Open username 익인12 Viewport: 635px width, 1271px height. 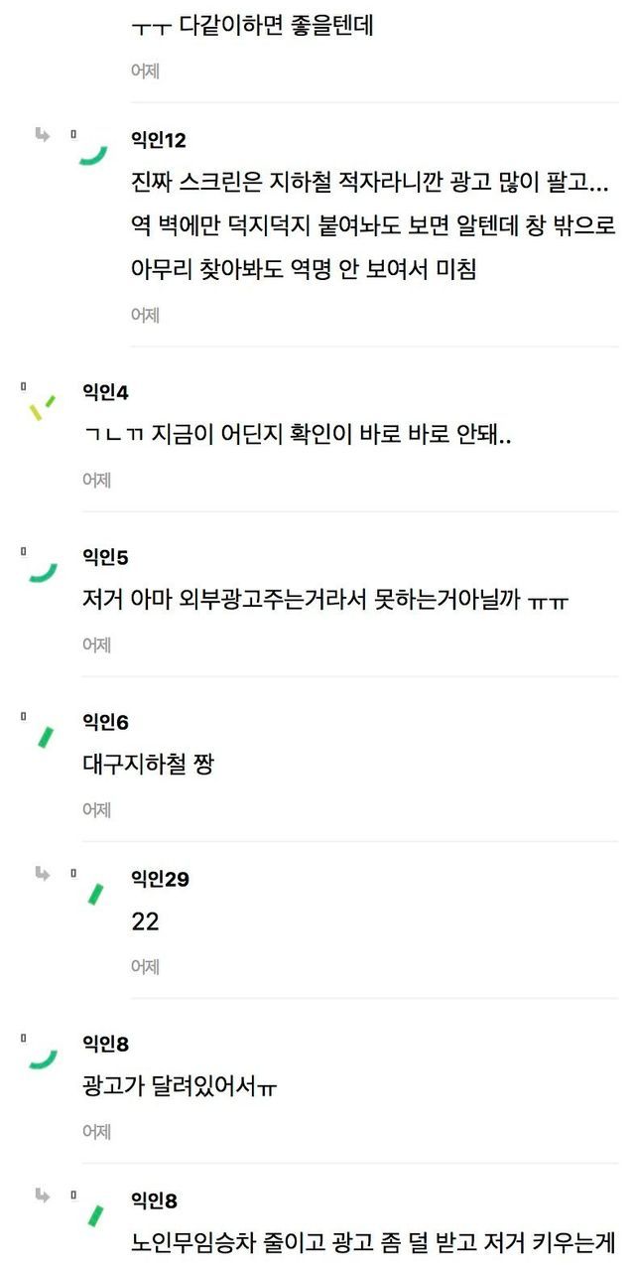pos(158,139)
